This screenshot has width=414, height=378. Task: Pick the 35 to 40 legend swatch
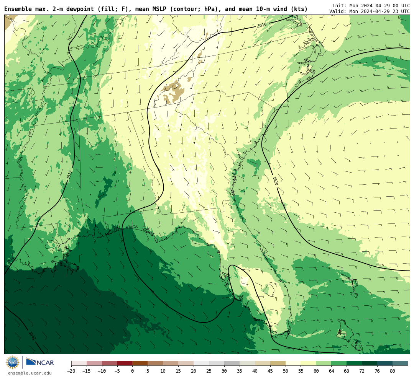[247, 363]
